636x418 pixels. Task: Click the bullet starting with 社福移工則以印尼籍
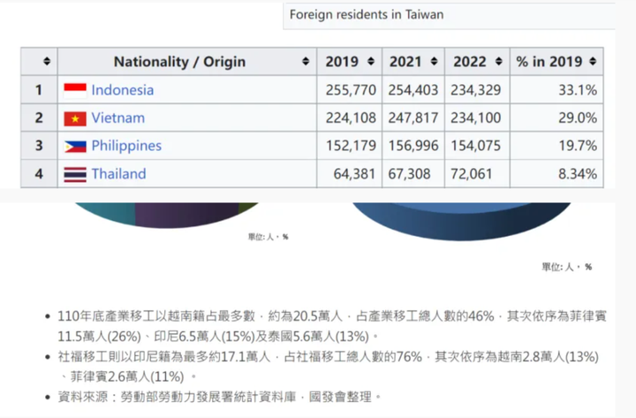pyautogui.click(x=329, y=367)
